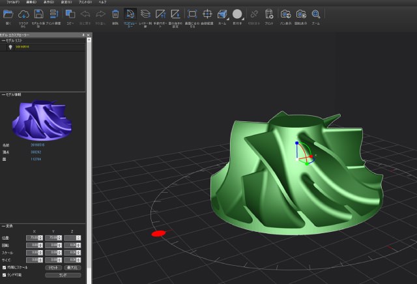Collapse the Model List section
The width and height of the screenshot is (417, 284).
(x=3, y=40)
